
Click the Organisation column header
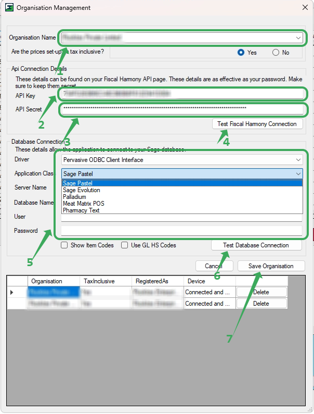pyautogui.click(x=54, y=281)
